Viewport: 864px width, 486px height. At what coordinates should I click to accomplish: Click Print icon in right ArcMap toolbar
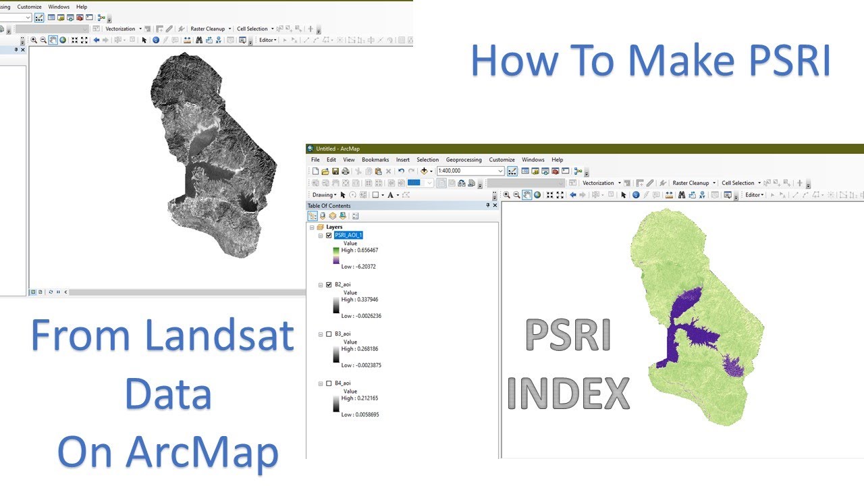pyautogui.click(x=346, y=171)
